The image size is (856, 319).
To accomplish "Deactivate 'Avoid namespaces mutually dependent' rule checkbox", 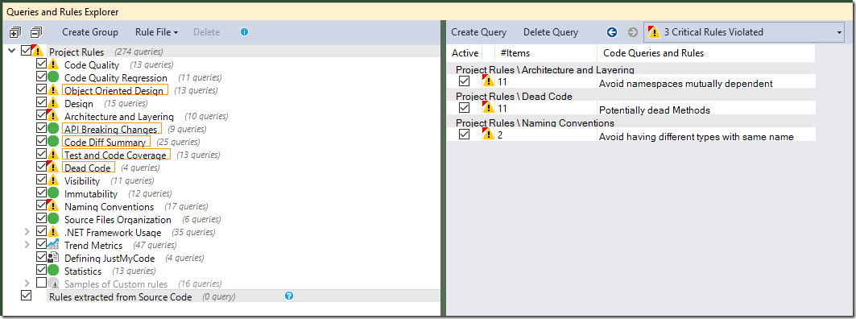I will point(465,81).
